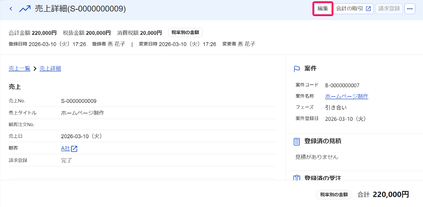Open the three-dot more options menu
Screen dimensions: 423x207
pyautogui.click(x=410, y=9)
